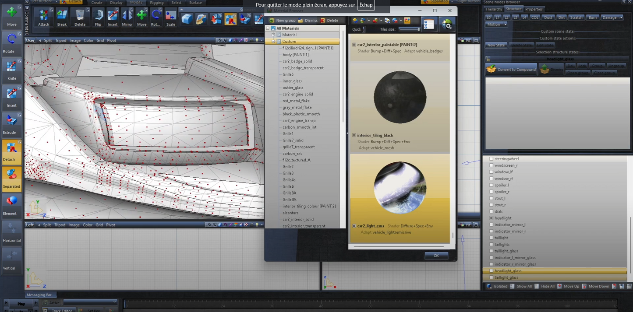
Task: Click the Flip tool icon
Action: point(98,16)
